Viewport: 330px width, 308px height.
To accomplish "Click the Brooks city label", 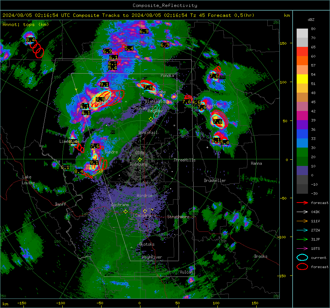I will (261, 256).
